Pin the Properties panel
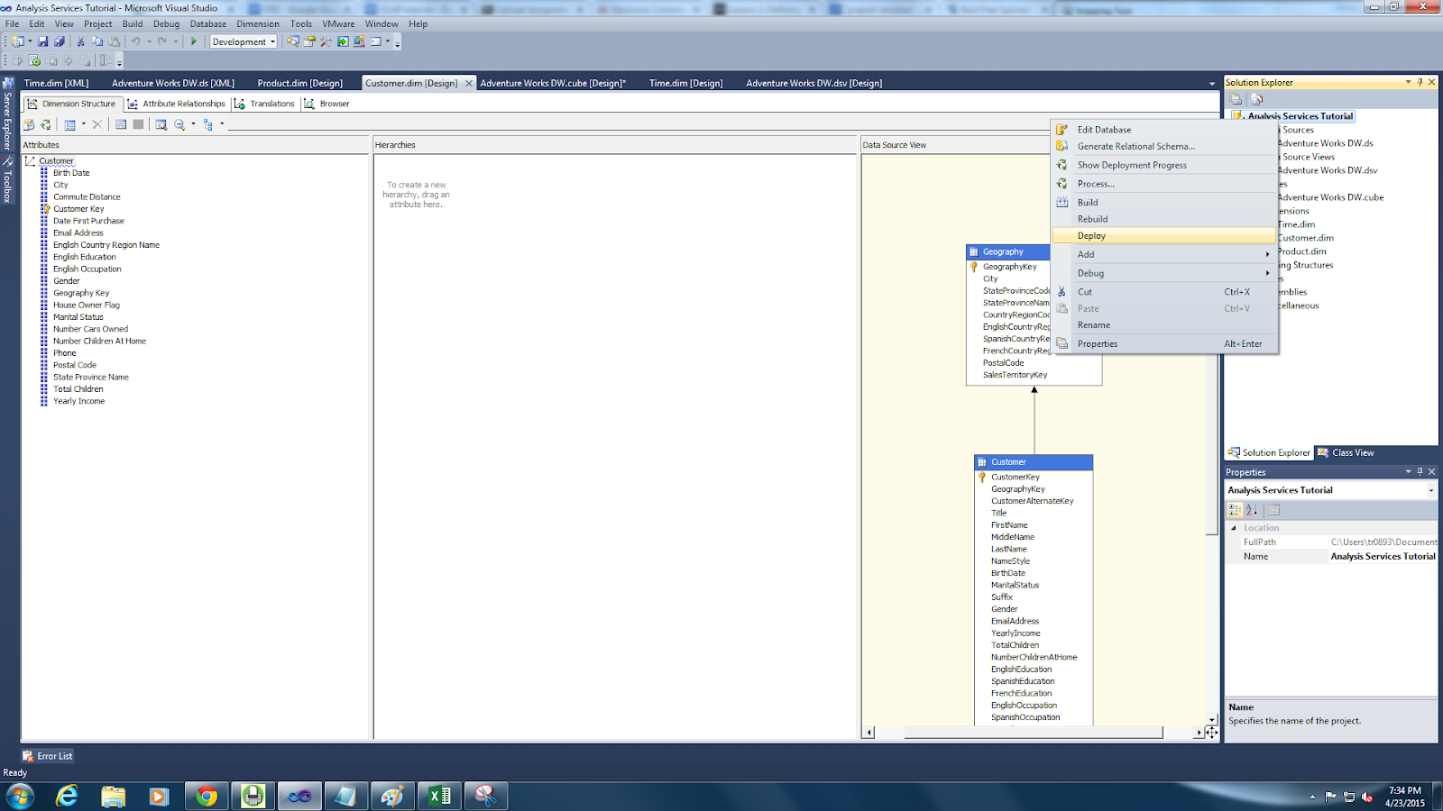The image size is (1443, 811). coord(1420,471)
